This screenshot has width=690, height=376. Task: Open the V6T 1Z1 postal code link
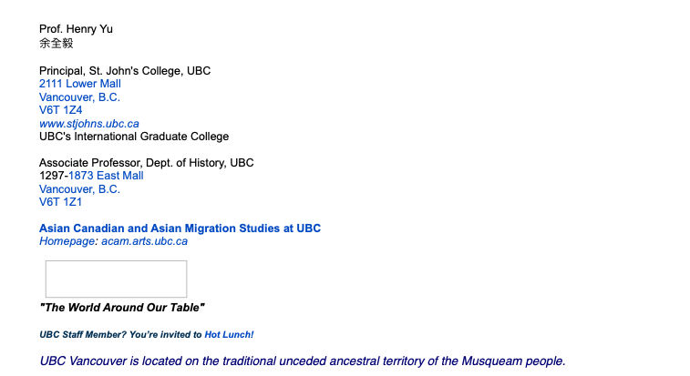pyautogui.click(x=60, y=202)
